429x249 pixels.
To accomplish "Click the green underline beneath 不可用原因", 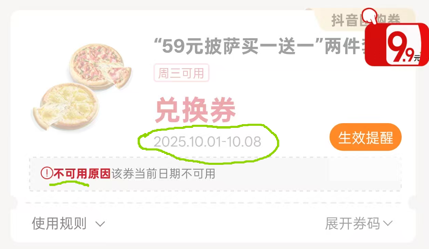I will pos(69,184).
